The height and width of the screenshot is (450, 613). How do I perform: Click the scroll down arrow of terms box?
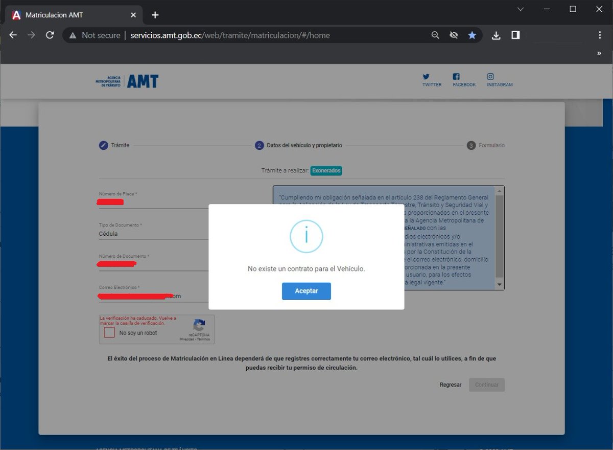pos(500,285)
